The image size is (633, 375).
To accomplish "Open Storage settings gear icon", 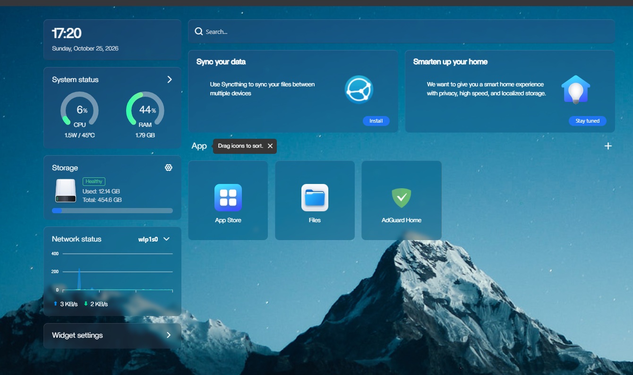I will [x=169, y=167].
